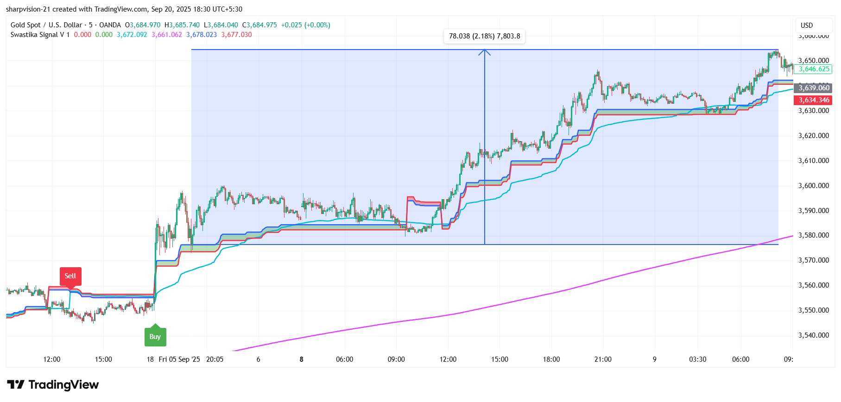Image resolution: width=841 pixels, height=402 pixels.
Task: Click the 'Fri 05 Sep '25' date label
Action: 179,359
